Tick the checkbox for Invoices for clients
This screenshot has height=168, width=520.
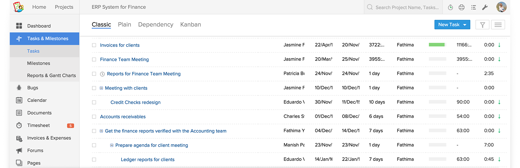(94, 45)
